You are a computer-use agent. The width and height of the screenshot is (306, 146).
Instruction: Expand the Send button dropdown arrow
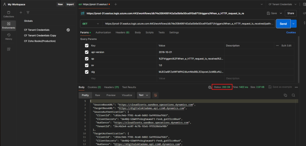[x=293, y=24]
